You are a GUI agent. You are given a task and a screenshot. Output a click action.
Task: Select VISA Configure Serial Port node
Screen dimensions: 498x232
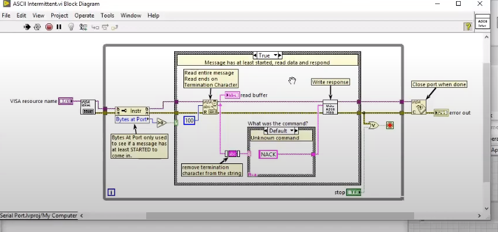coord(87,107)
